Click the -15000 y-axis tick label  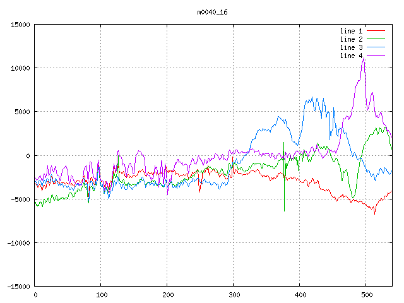pyautogui.click(x=18, y=287)
